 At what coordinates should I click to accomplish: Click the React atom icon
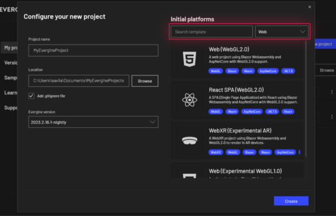[189, 100]
